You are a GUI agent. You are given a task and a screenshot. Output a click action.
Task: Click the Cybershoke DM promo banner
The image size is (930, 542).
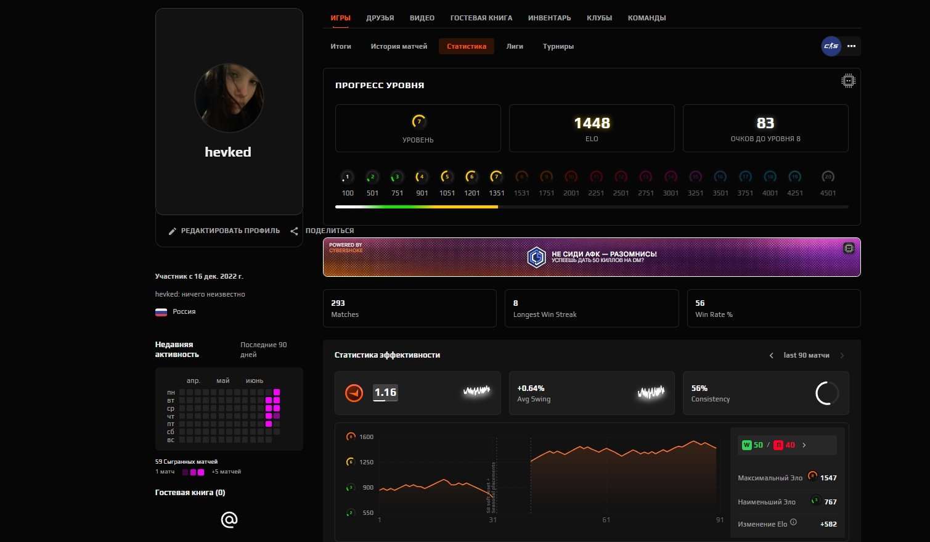(x=592, y=257)
